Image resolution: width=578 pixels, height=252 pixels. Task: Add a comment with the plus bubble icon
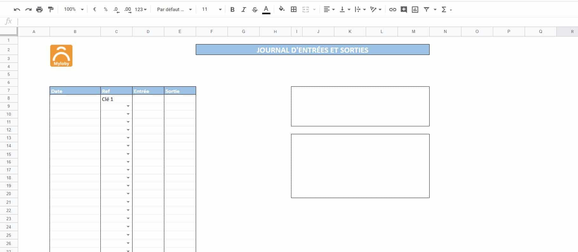[x=404, y=10]
